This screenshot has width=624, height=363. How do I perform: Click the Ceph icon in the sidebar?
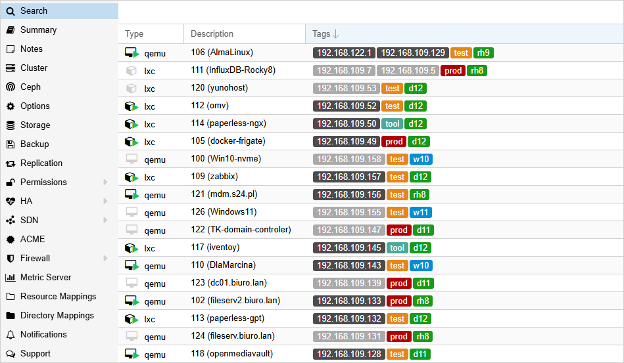point(10,87)
